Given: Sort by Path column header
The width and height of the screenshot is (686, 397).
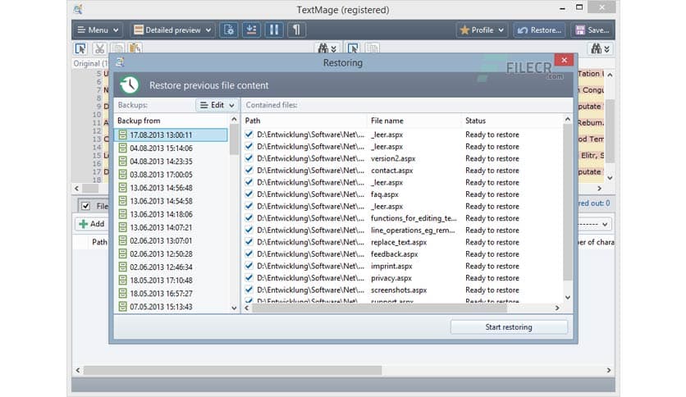Looking at the screenshot, I should tap(304, 121).
